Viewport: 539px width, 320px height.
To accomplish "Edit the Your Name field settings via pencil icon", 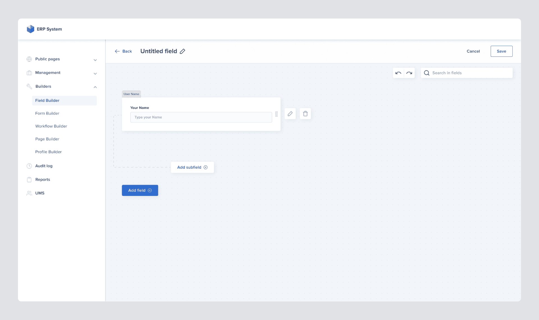I will (x=290, y=114).
